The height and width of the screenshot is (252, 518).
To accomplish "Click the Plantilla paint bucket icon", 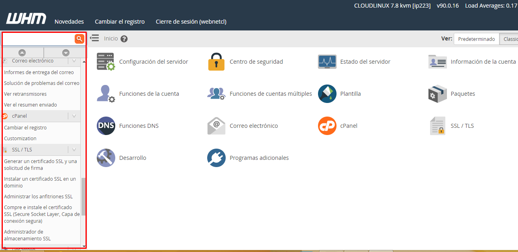I will [327, 94].
